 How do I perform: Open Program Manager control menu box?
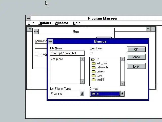[29, 18]
